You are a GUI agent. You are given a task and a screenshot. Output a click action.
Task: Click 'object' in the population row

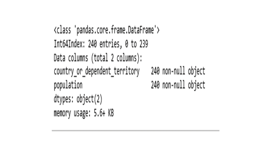click(196, 85)
